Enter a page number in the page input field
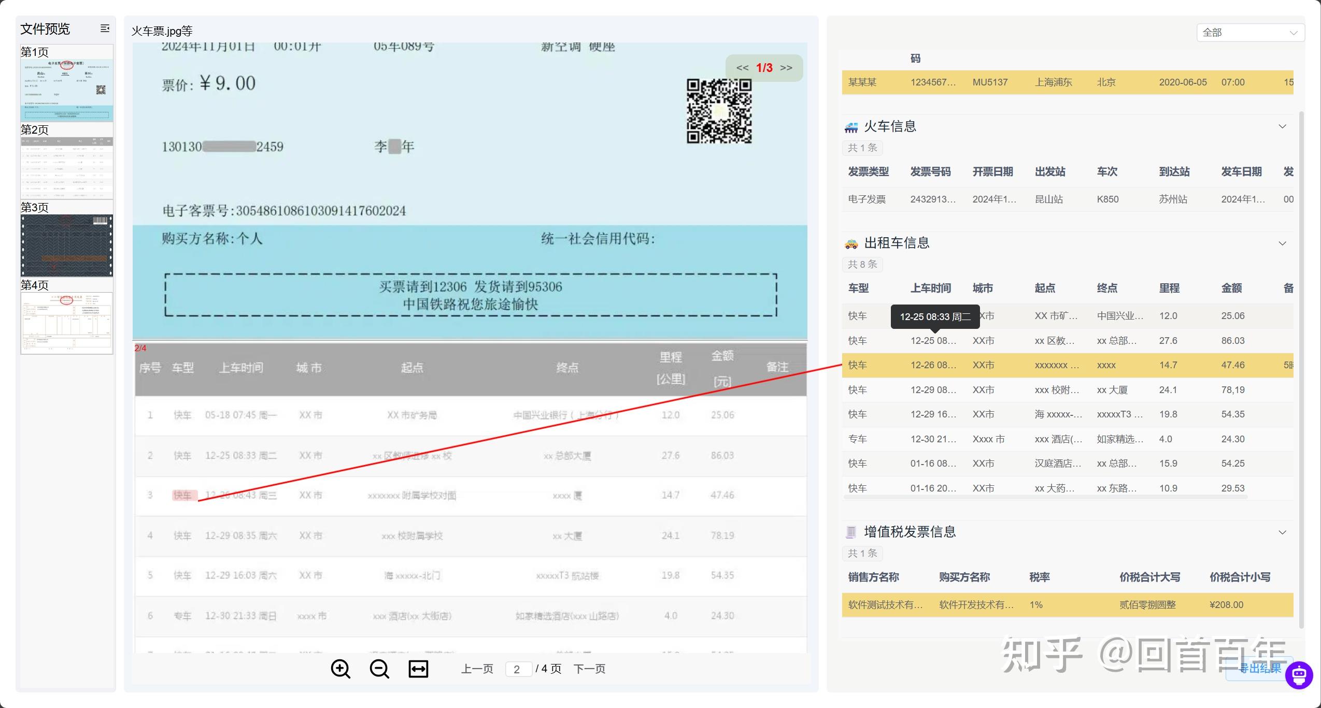 [518, 669]
